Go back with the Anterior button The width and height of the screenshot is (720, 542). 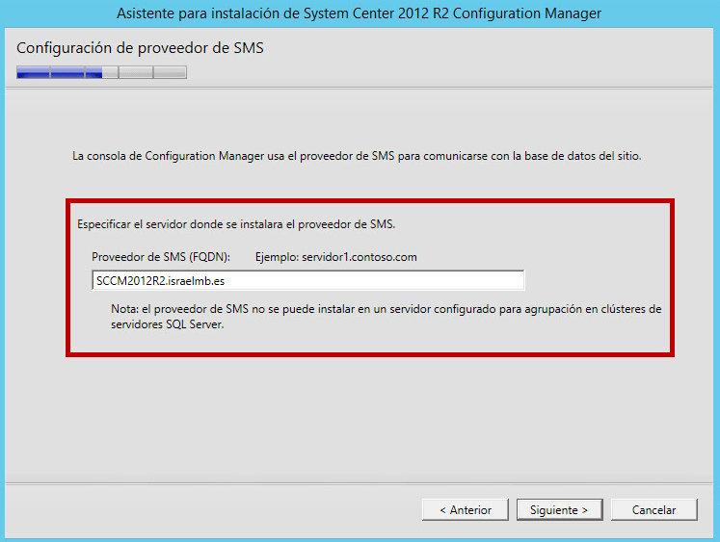[466, 510]
